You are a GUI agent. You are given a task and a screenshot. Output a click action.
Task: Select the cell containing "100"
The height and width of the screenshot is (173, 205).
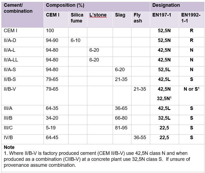point(50,31)
